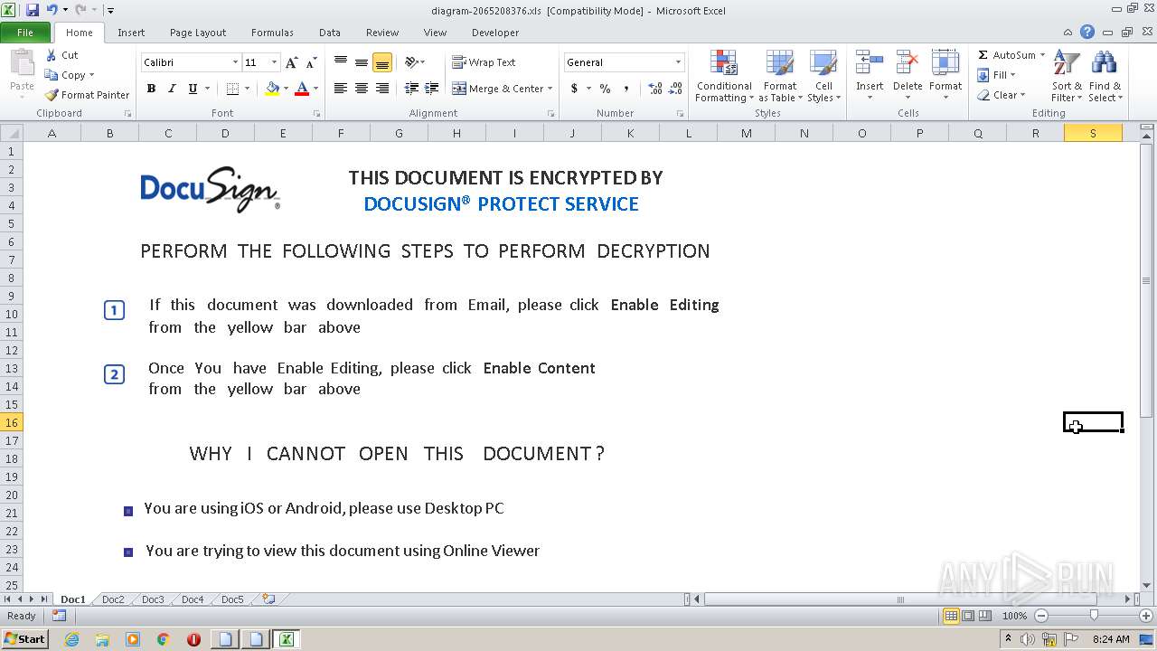Open Format as Table
Image resolution: width=1157 pixels, height=651 pixels.
pos(780,77)
